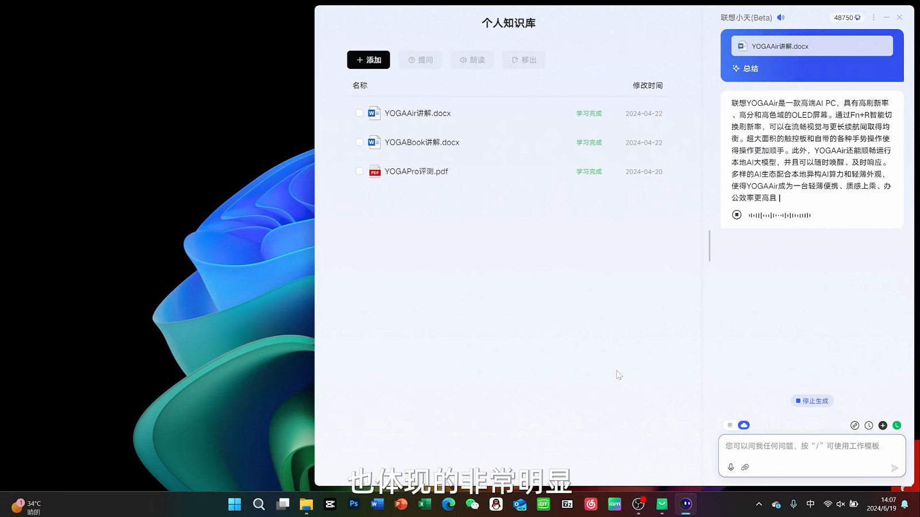Click the Word icon of YOGAAir讲解.docx row
This screenshot has height=517, width=920.
[374, 113]
